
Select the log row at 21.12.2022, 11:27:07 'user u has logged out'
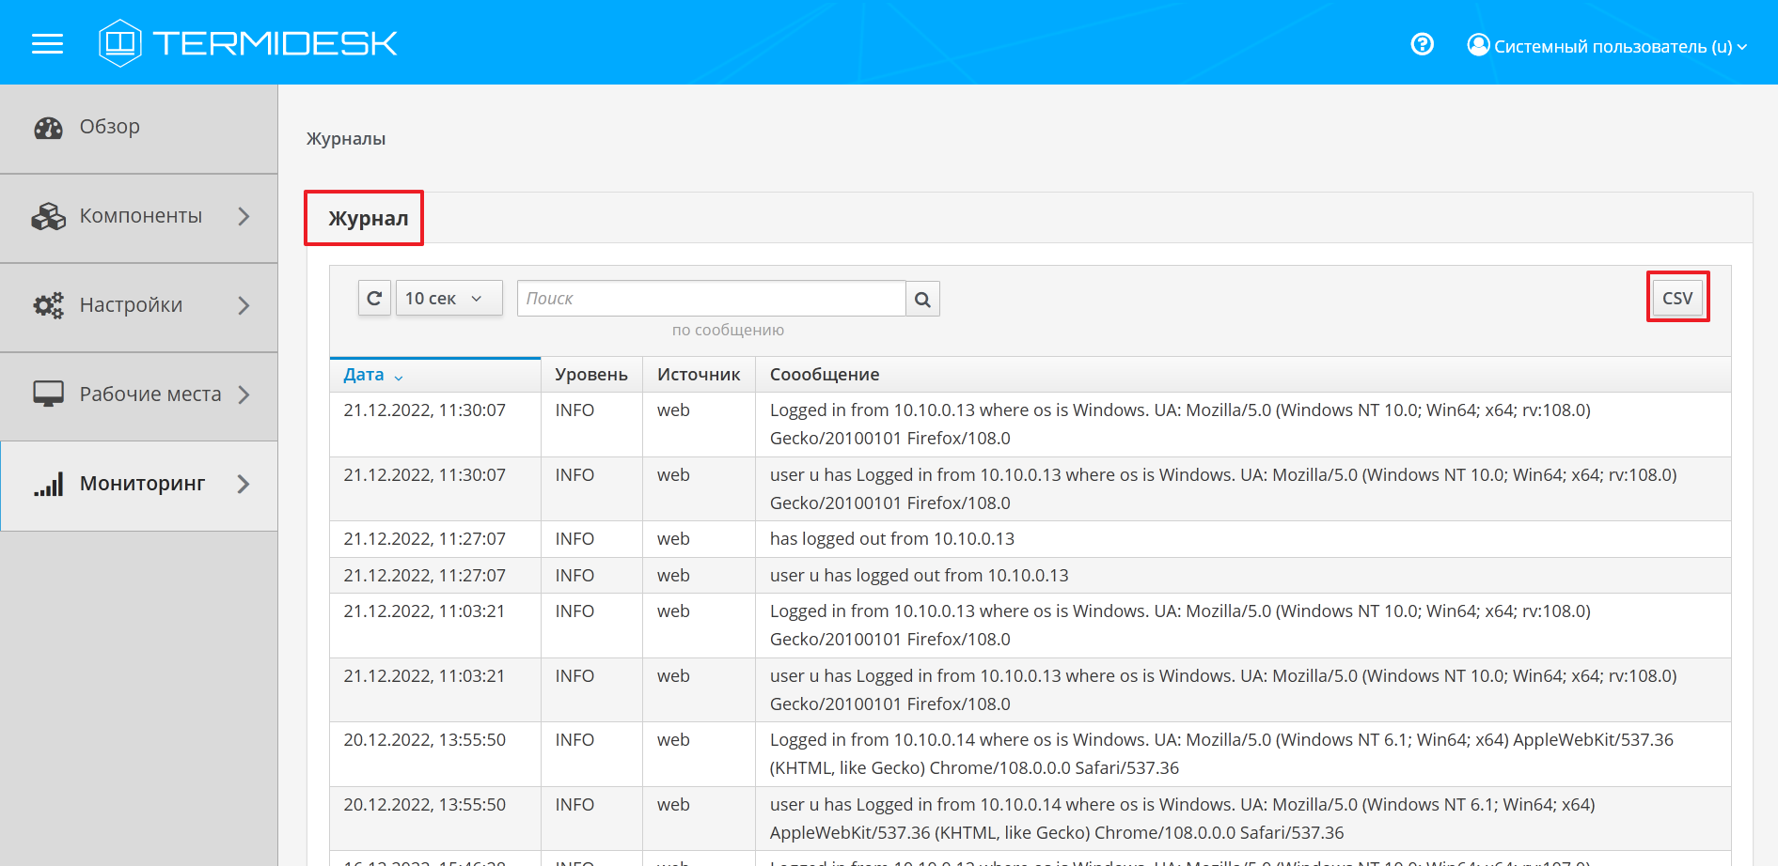918,576
